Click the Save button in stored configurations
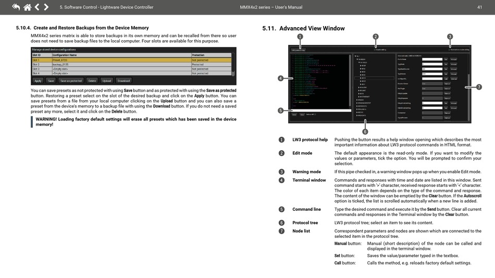The height and width of the screenshot is (278, 495). click(51, 81)
